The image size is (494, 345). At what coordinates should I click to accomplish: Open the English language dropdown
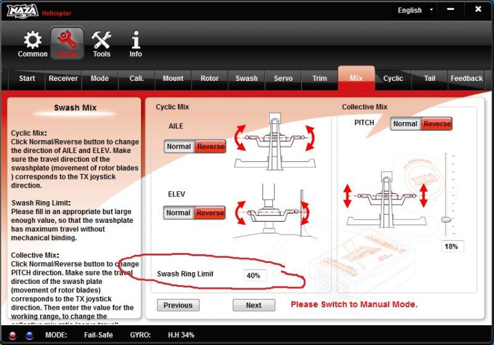click(414, 10)
